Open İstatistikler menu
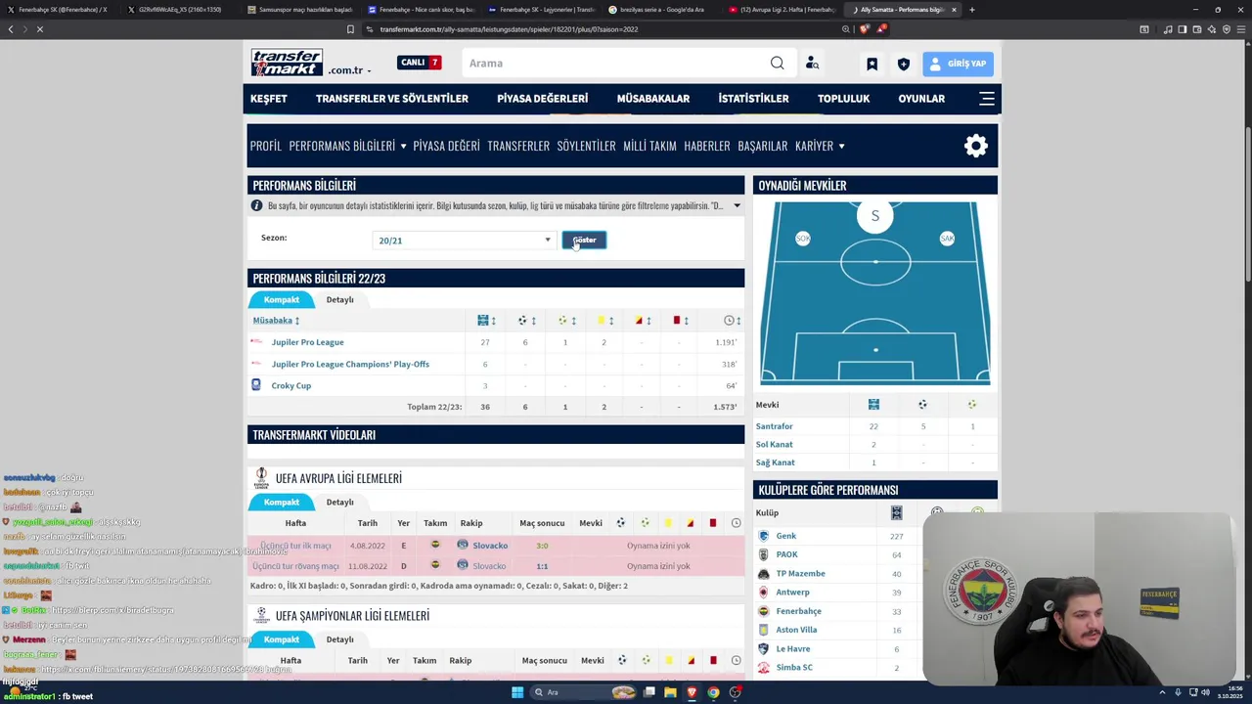 pyautogui.click(x=753, y=99)
